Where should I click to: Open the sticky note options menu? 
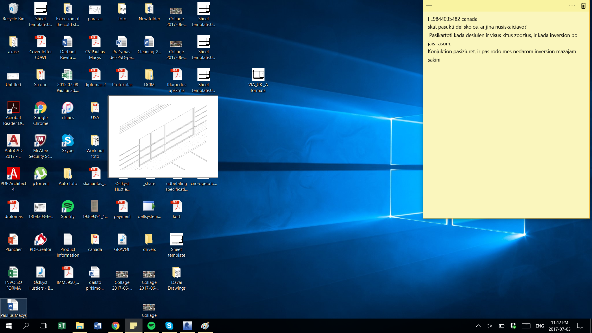point(572,6)
